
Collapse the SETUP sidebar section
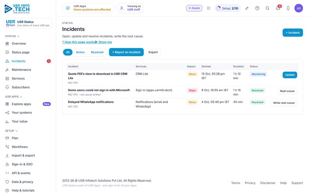click(11, 131)
